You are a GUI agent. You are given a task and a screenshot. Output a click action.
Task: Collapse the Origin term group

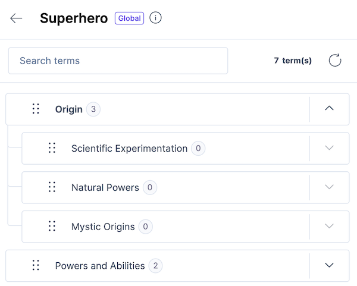tap(329, 109)
